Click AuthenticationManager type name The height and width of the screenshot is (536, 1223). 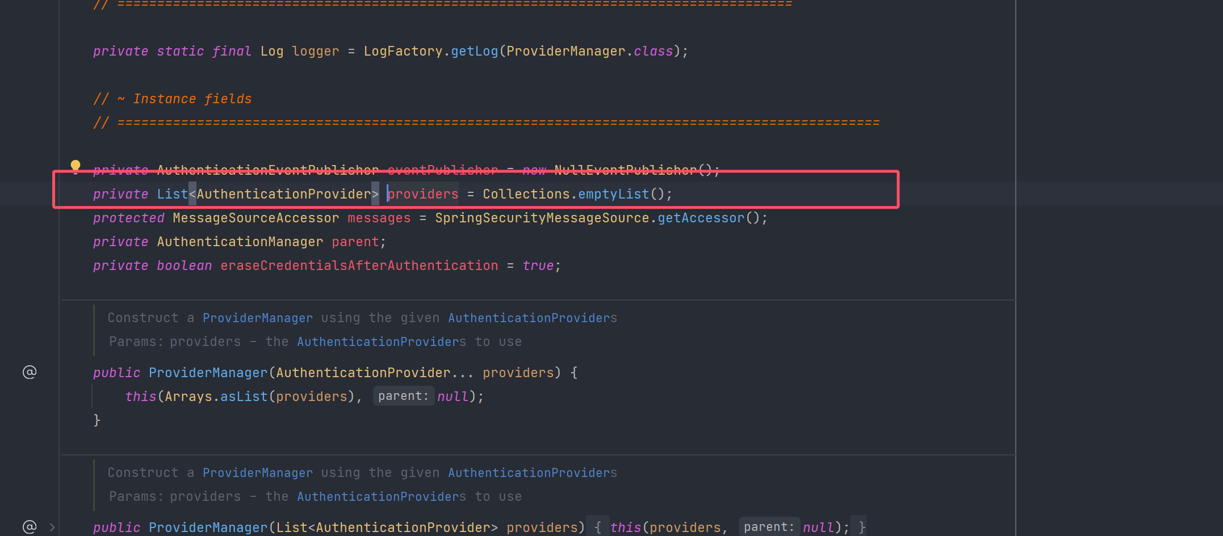coord(240,242)
